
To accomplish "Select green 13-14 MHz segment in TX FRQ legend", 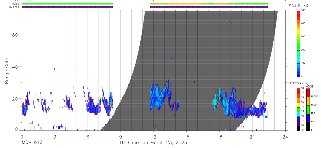I will point(299,109).
